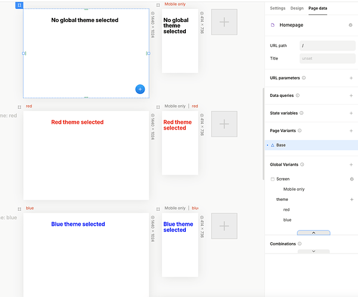The width and height of the screenshot is (358, 297).
Task: Add a new global variant group
Action: pyautogui.click(x=351, y=165)
